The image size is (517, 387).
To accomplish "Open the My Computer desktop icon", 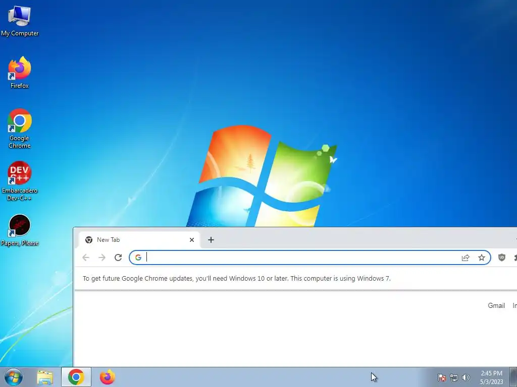I will point(20,20).
